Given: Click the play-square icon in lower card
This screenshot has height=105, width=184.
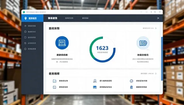Looking at the screenshot, I should tap(54, 87).
